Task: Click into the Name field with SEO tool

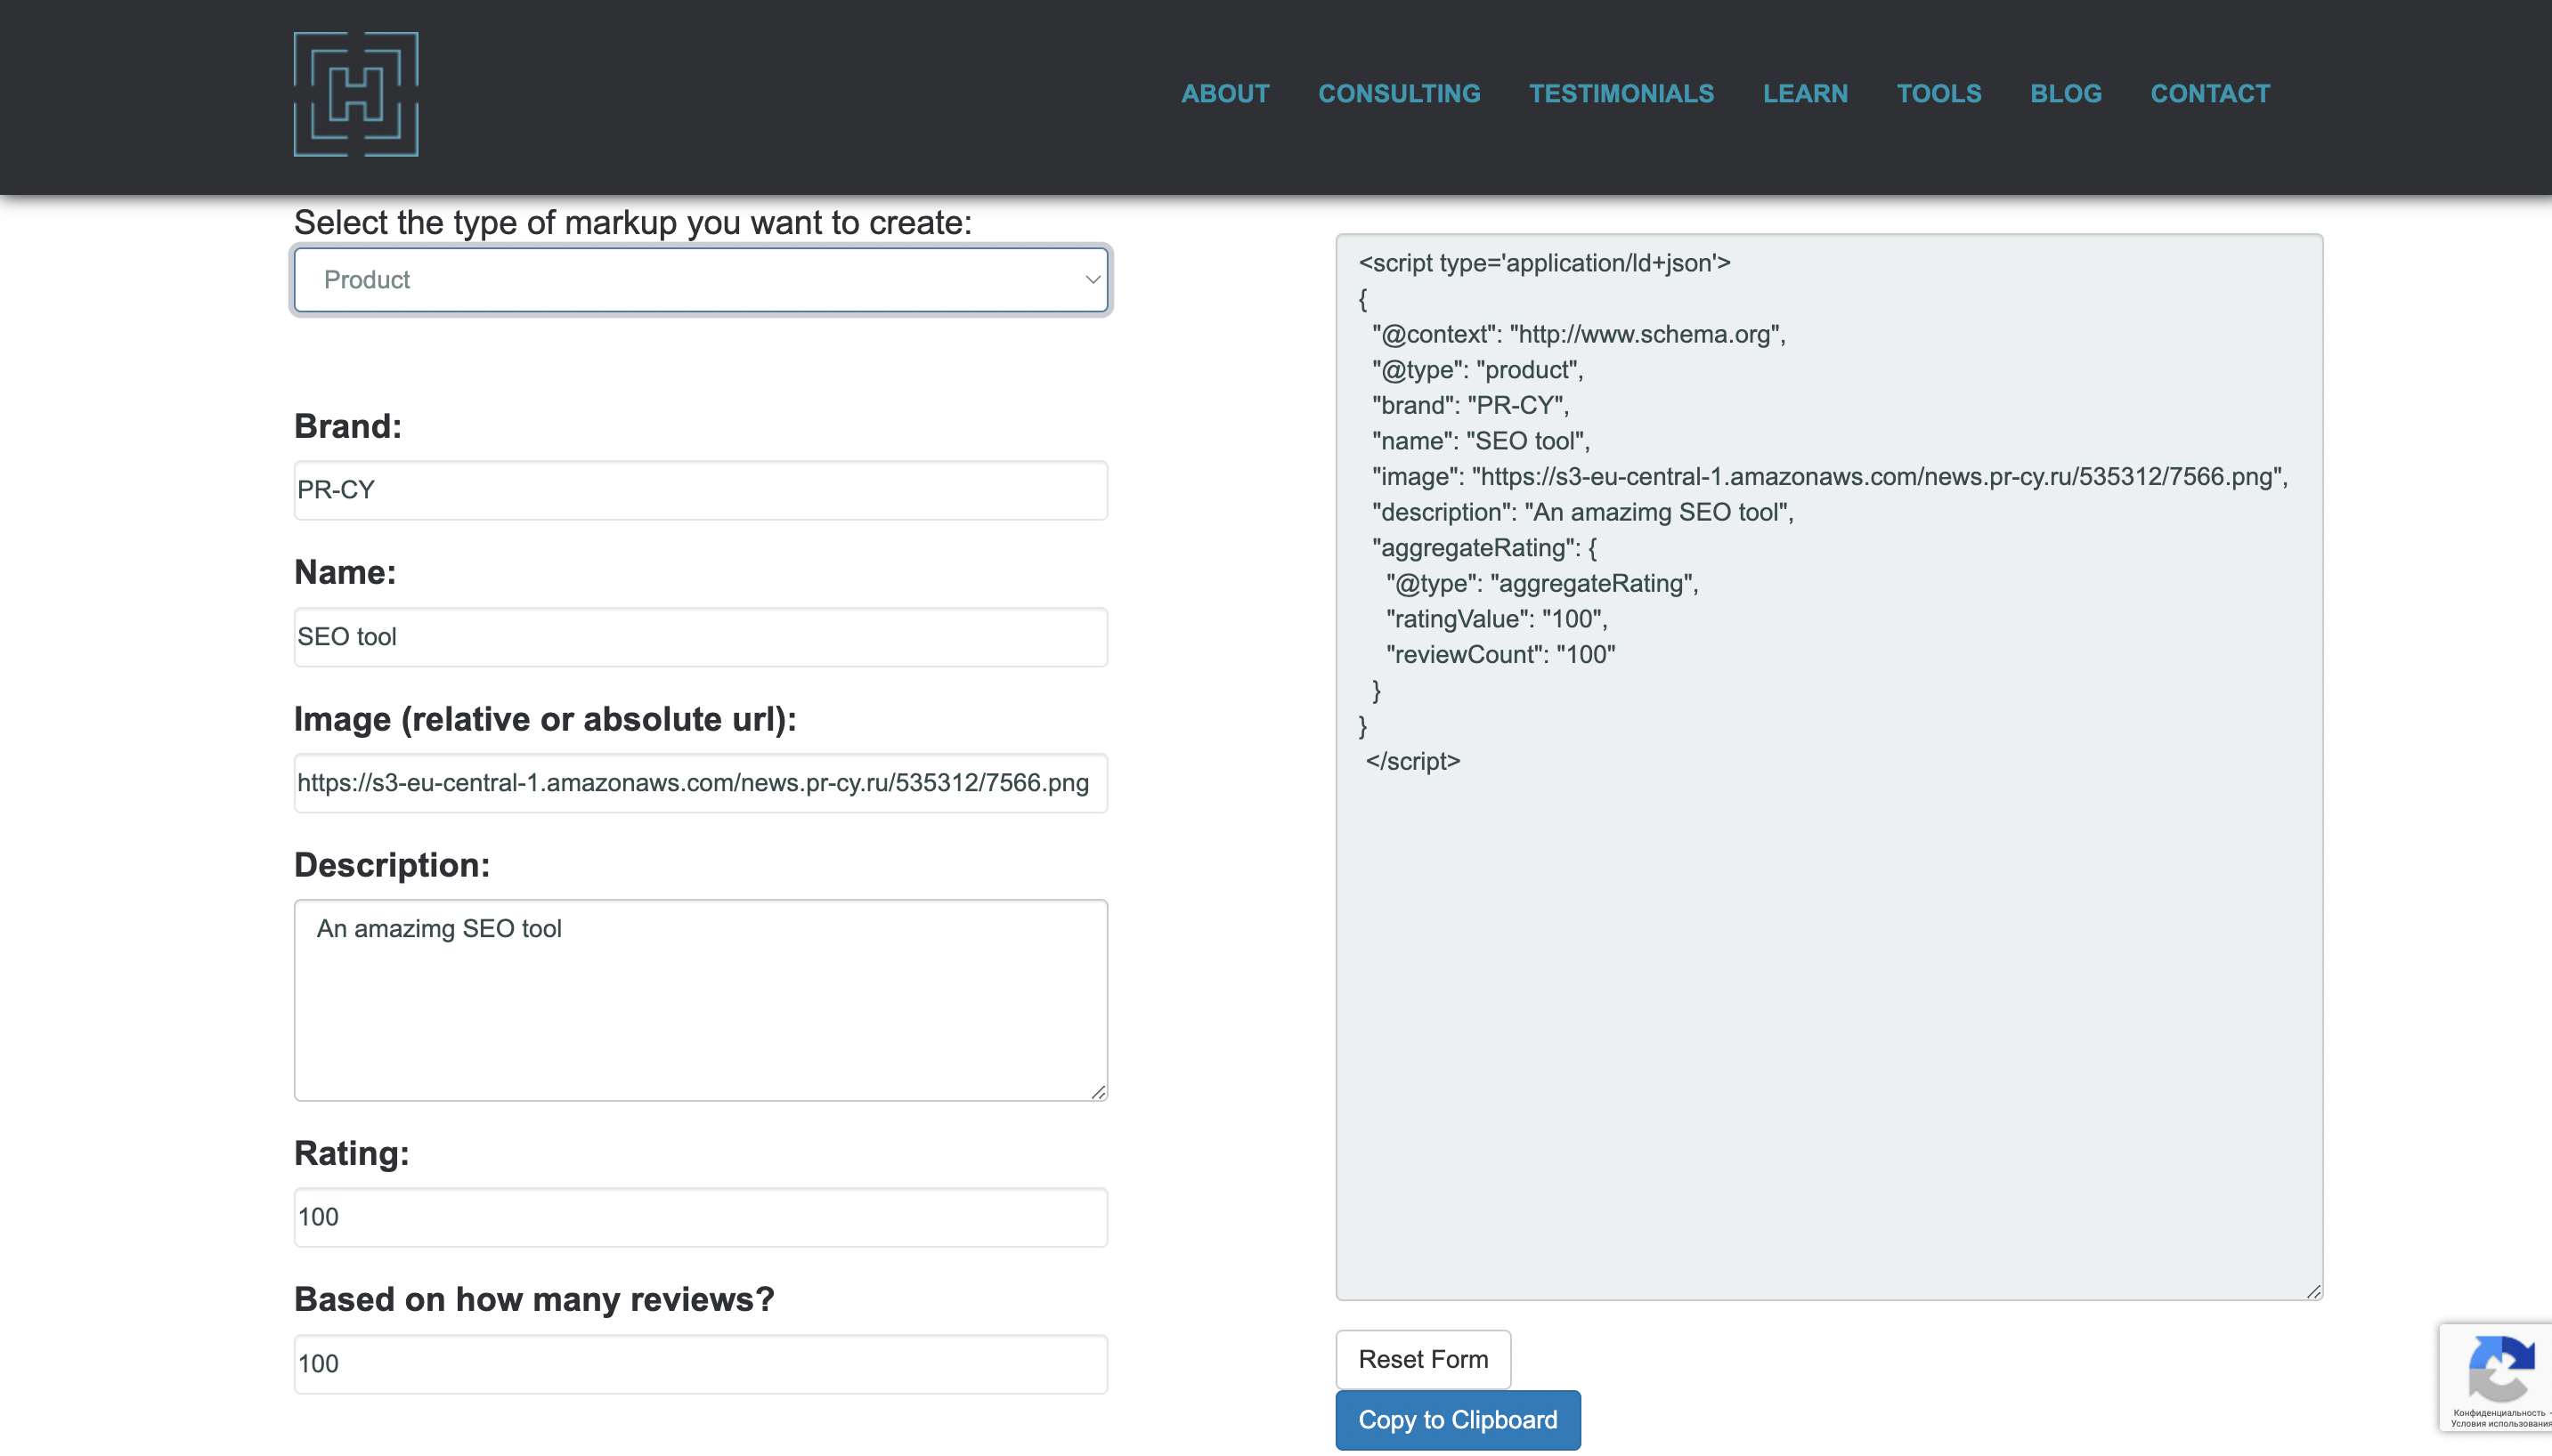Action: point(699,637)
